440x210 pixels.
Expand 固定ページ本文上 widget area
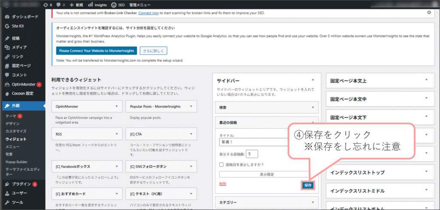tap(426, 80)
